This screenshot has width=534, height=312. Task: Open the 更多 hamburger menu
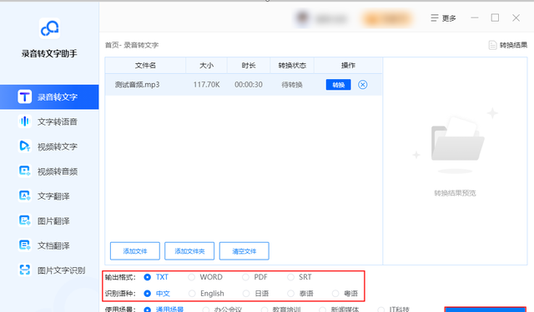tap(443, 18)
